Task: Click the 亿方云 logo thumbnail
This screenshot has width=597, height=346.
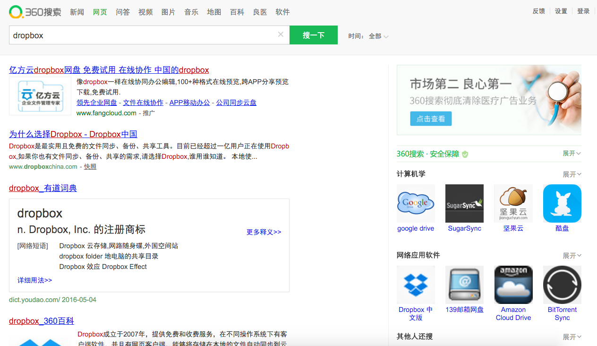Action: coord(40,96)
